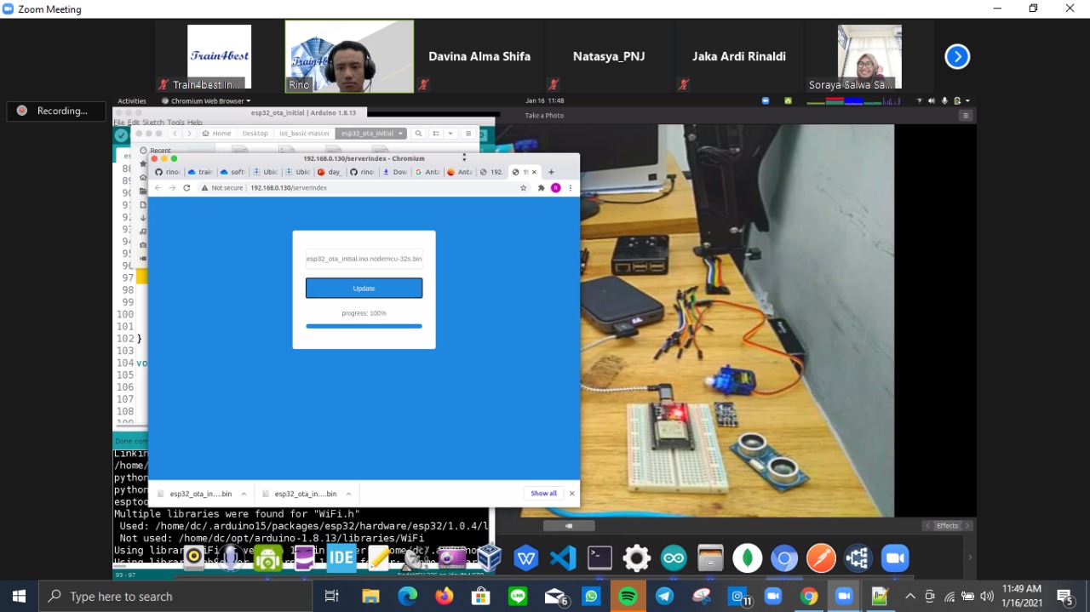Open MongoDB Compass from dock
This screenshot has width=1090, height=612.
[x=747, y=558]
